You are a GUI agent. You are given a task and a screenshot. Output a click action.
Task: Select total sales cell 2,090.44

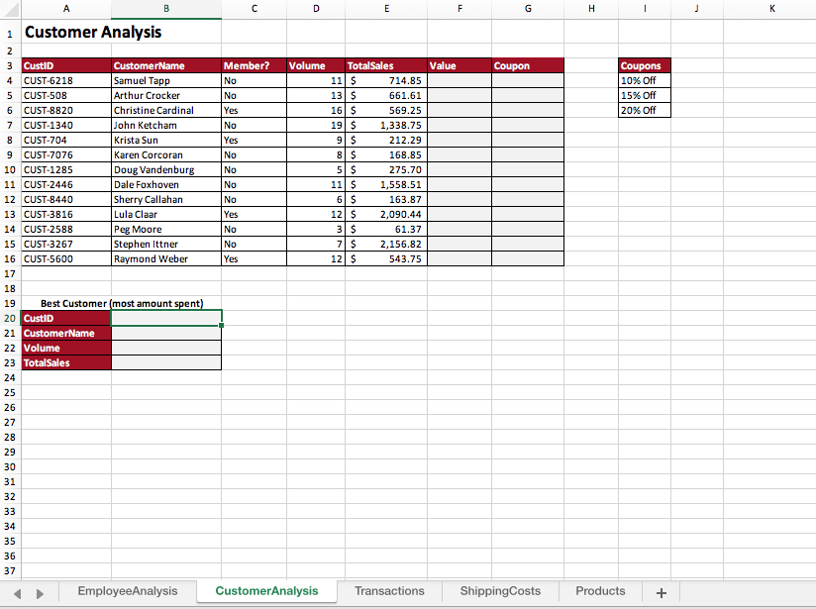point(386,214)
